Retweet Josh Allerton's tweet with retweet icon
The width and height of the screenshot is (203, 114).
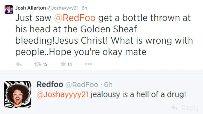[x=37, y=64]
